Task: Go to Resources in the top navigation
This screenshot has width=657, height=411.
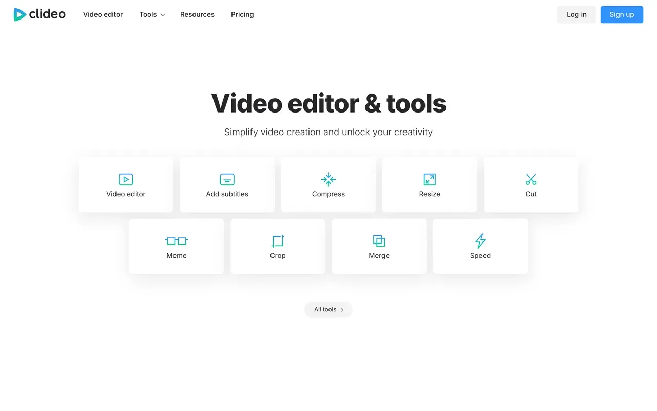Action: [x=197, y=14]
